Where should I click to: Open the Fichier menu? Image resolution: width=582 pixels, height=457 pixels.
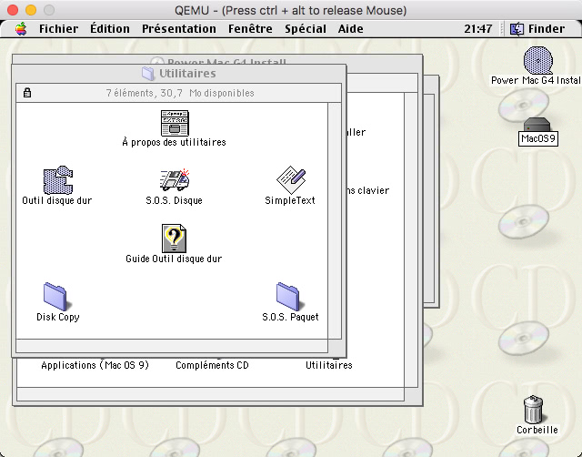click(58, 28)
